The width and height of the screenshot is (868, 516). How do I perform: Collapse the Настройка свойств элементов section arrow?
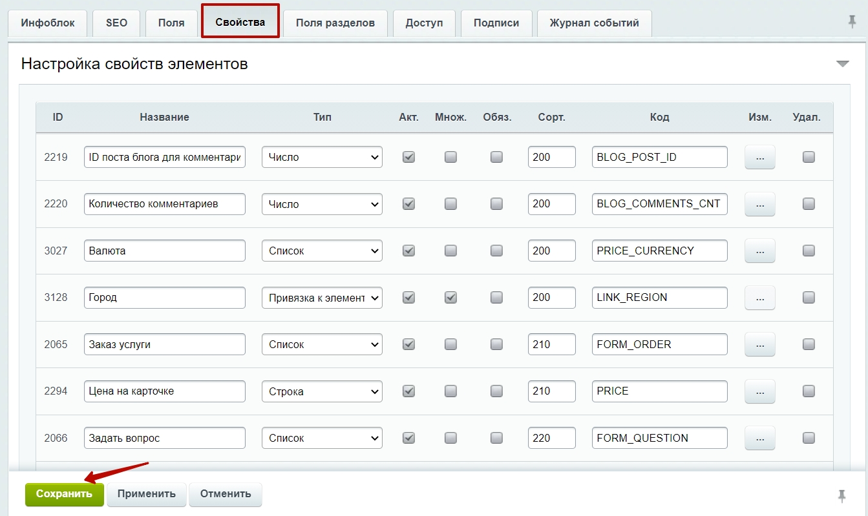tap(842, 64)
